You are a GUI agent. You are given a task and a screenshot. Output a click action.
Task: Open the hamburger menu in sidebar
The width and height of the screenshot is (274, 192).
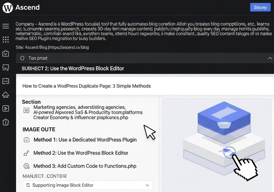tap(6, 26)
